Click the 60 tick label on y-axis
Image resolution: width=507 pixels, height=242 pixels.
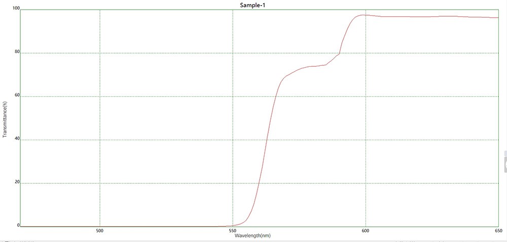(x=16, y=96)
